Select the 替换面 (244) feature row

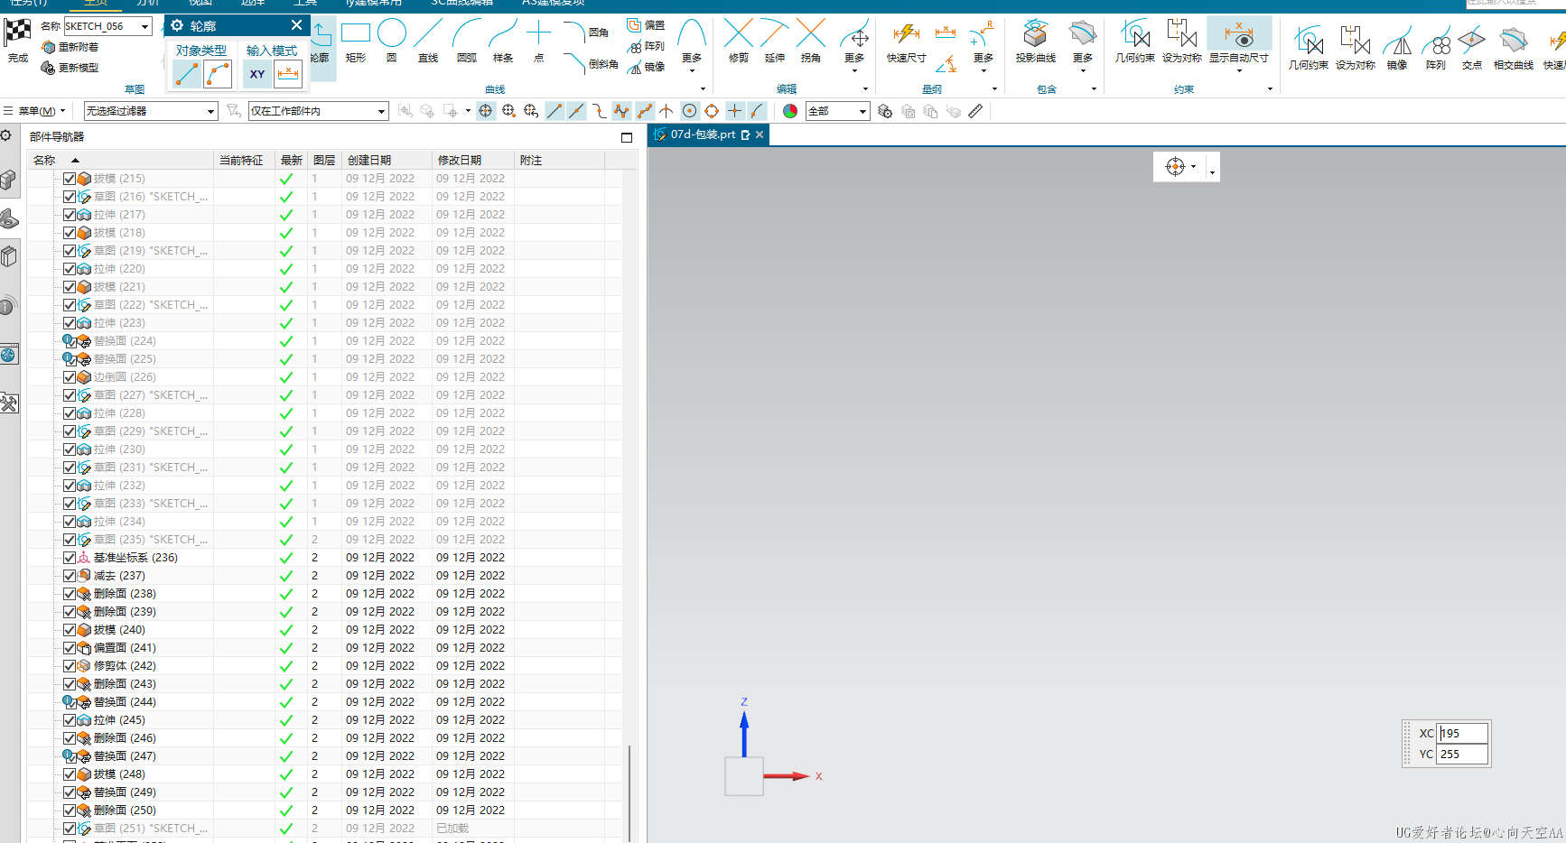tap(325, 702)
